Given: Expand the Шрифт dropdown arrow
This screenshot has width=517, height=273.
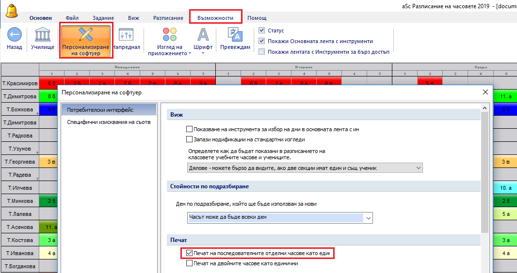Looking at the screenshot, I should click(203, 53).
